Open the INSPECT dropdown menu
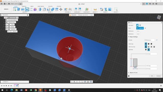Image resolution: width=163 pixels, height=92 pixels. 95,12
